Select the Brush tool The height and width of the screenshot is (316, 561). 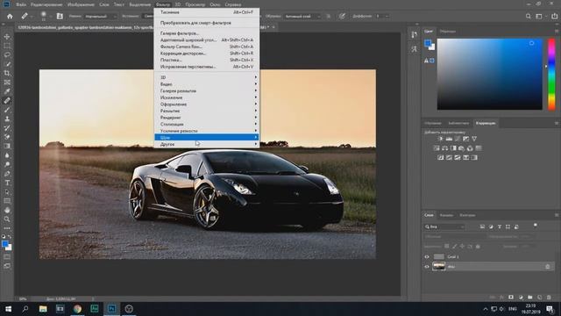(7, 110)
